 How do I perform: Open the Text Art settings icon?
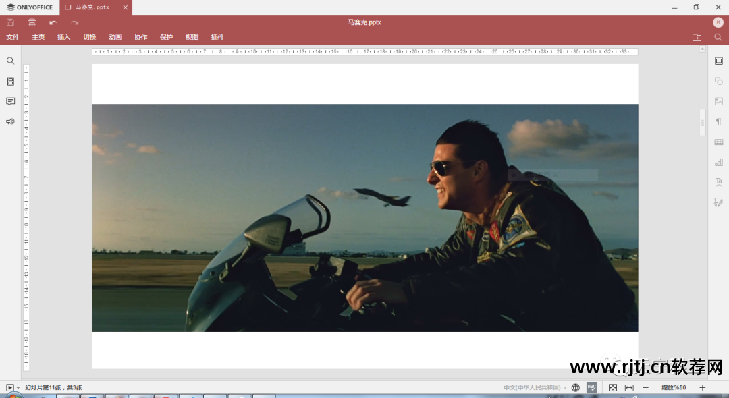click(719, 182)
